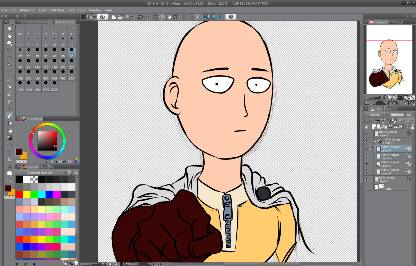
Task: Open the layer color dropdown arrow
Action: click(372, 121)
